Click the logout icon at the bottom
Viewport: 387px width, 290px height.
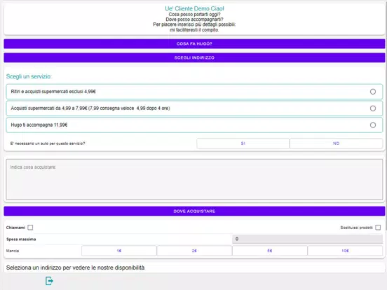tap(49, 281)
